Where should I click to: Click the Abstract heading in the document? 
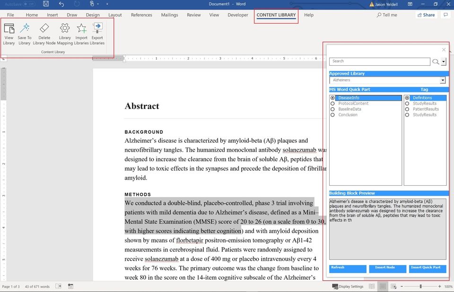[142, 106]
